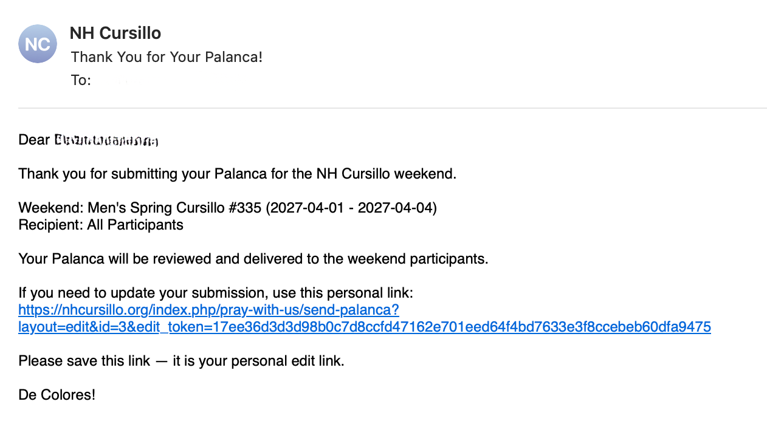Click the NC sender avatar icon
Image resolution: width=767 pixels, height=441 pixels.
coord(38,44)
